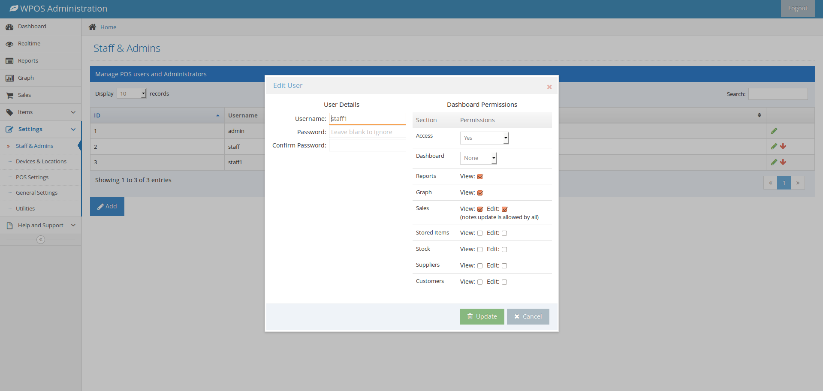
Task: Click the Sales cart icon in sidebar
Action: click(x=9, y=95)
